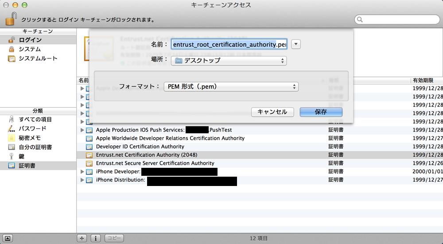Click the システム keychain lock icon
This screenshot has width=443, height=244.
(x=12, y=49)
